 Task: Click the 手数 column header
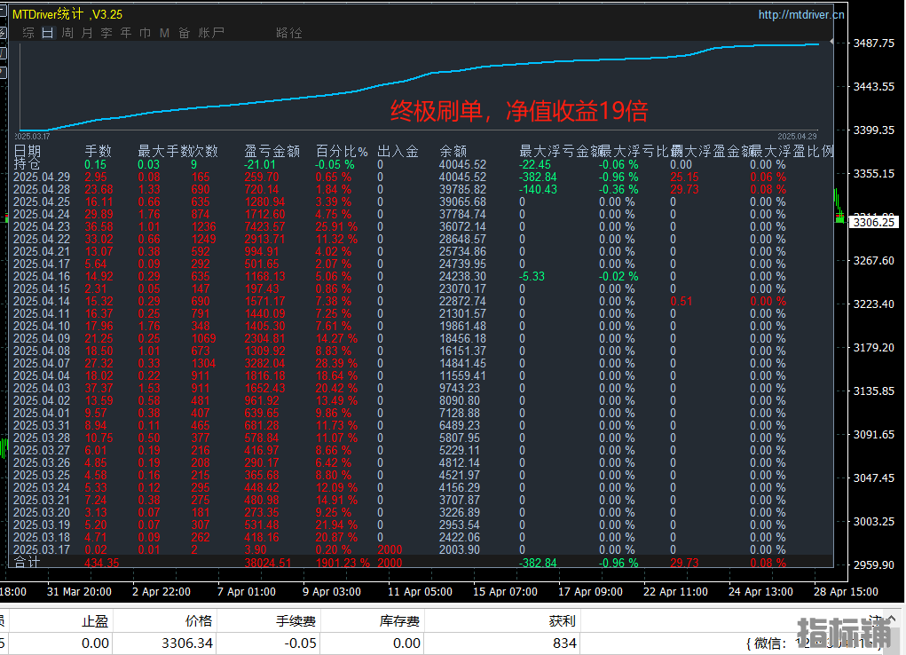click(98, 152)
